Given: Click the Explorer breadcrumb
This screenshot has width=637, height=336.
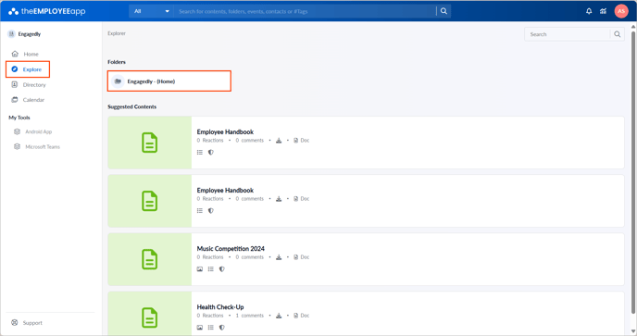Looking at the screenshot, I should pos(117,33).
